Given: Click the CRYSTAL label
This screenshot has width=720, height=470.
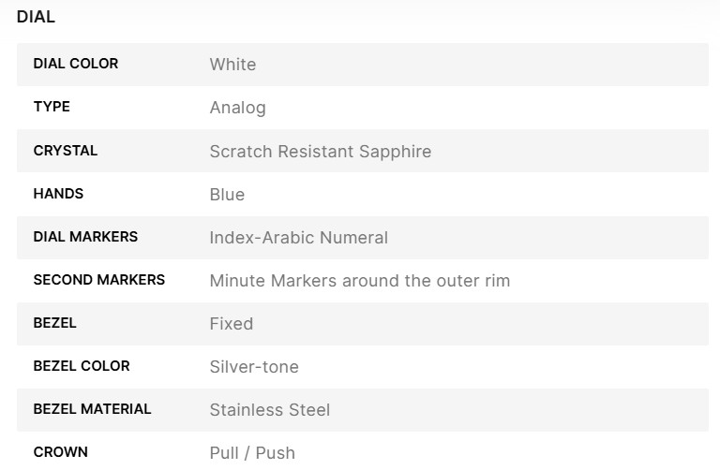Looking at the screenshot, I should [66, 150].
